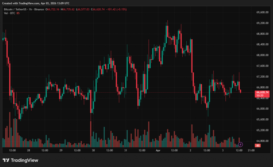Click the 66,000.00 price scale label
Image resolution: width=273 pixels, height=167 pixels.
[x=262, y=109]
